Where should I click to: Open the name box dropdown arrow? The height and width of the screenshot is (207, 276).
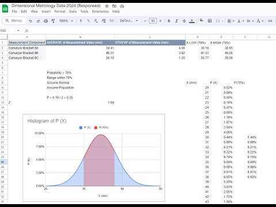click(x=18, y=30)
